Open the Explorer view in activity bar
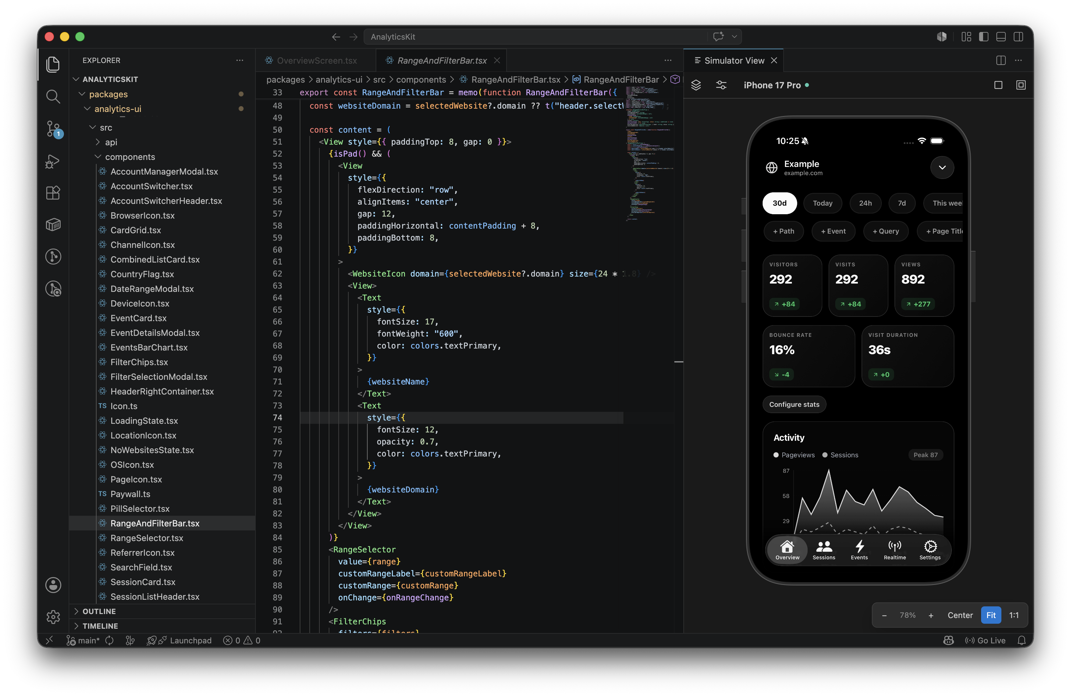Image resolution: width=1071 pixels, height=697 pixels. tap(53, 64)
